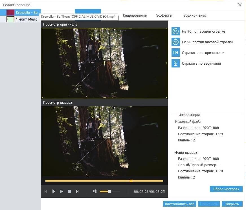246x210 pixels.
Task: Click the crop center crosshair in original preview
Action: [104, 63]
